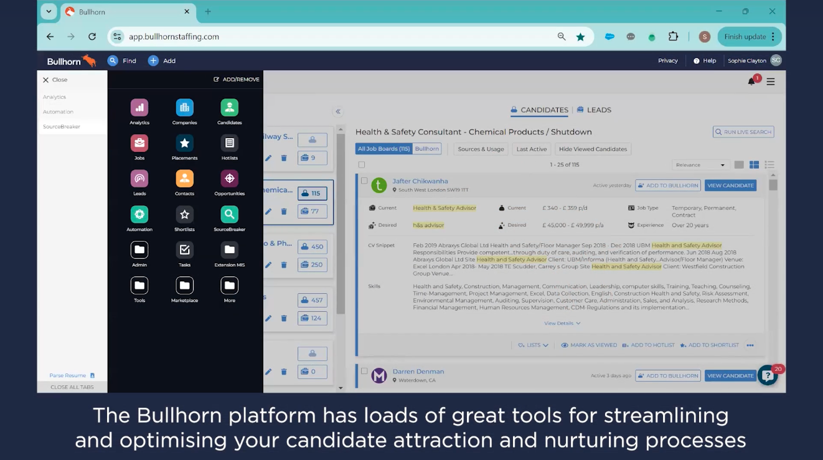Open the Marketplace folder icon
Viewport: 823px width, 460px height.
184,285
